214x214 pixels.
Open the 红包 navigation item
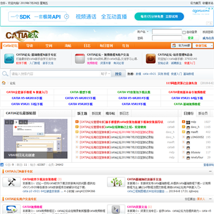pos(125,46)
